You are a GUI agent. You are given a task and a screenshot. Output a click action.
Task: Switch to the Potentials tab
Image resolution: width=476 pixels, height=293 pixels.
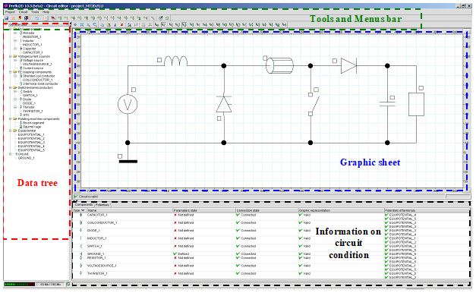pyautogui.click(x=102, y=205)
